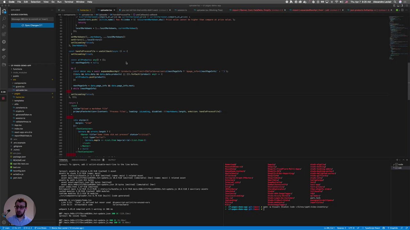This screenshot has height=230, width=410.
Task: Open the Terminal menu in menu bar
Action: [69, 2]
